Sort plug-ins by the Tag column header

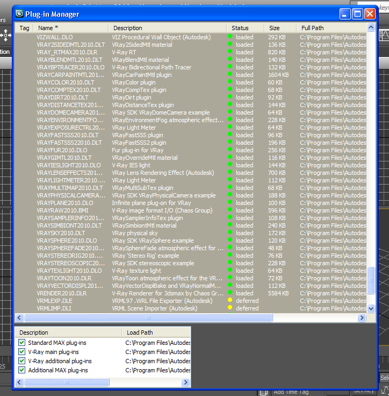(x=24, y=28)
